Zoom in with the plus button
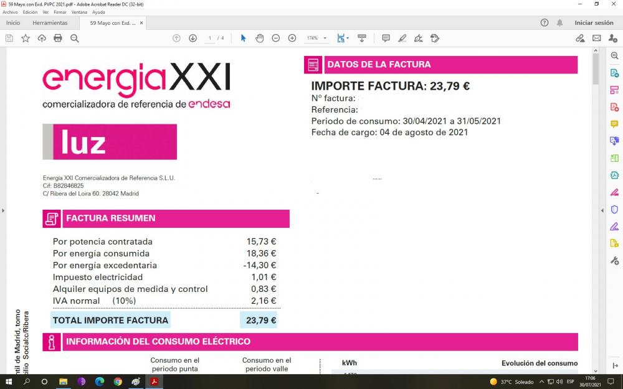 [292, 38]
